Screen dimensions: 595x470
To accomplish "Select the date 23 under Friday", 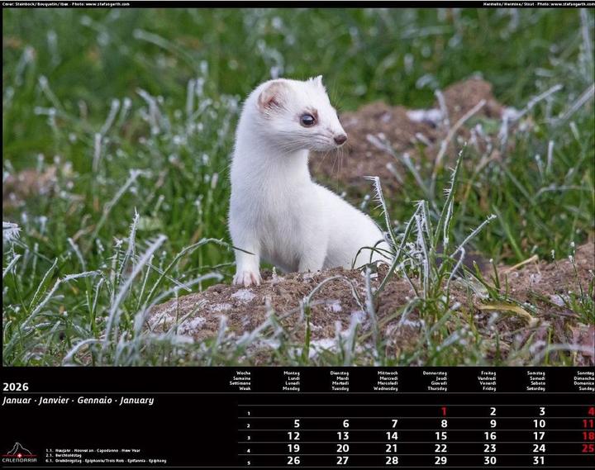I will click(490, 449).
